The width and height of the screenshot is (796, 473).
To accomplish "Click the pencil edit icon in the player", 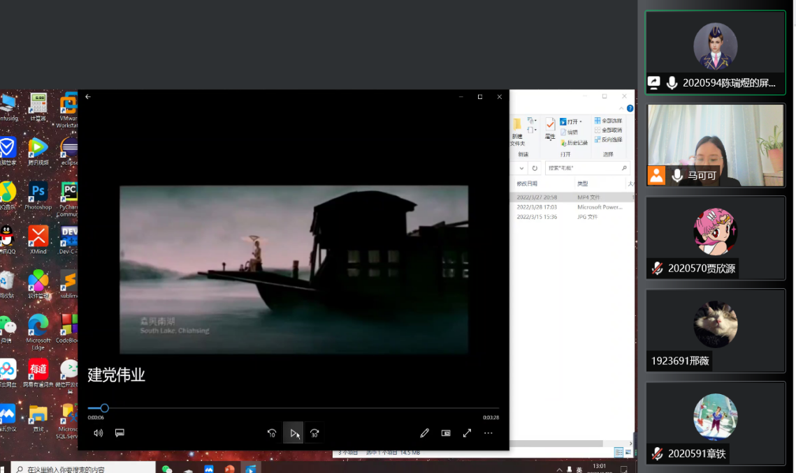I will (x=424, y=433).
